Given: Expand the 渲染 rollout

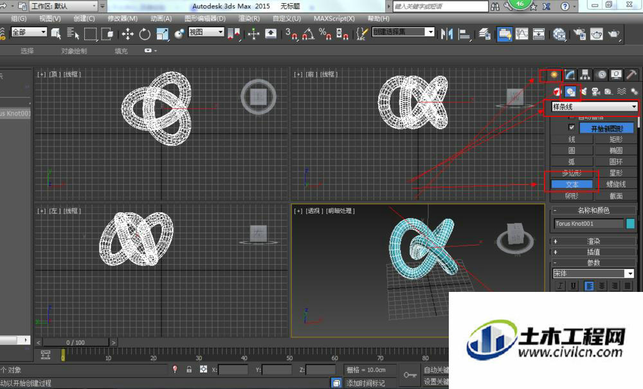Looking at the screenshot, I should click(x=593, y=241).
